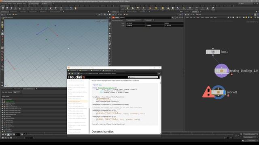Click the help browser URL field
This screenshot has width=259, height=145.
click(119, 73)
